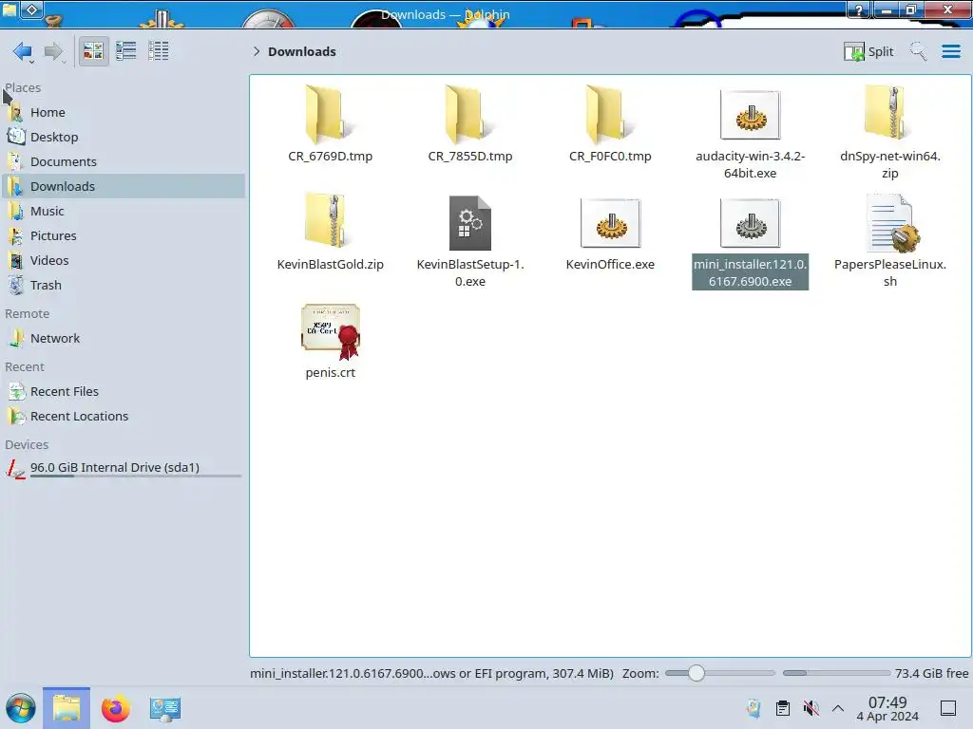
Task: Open Recent Files entry
Action: 124,392
